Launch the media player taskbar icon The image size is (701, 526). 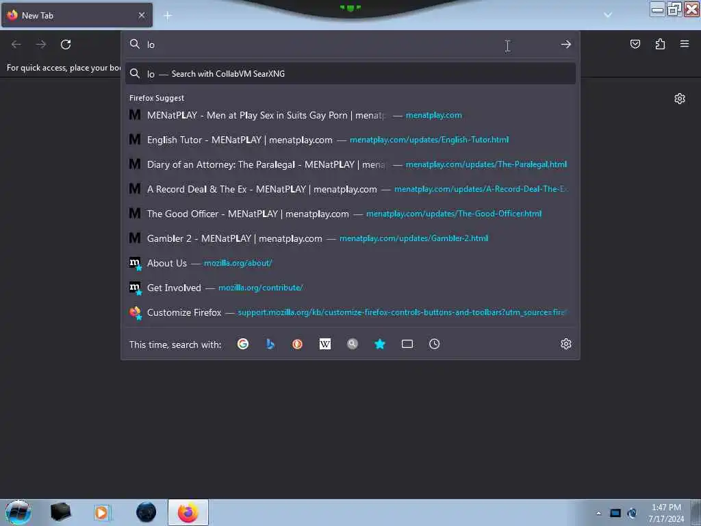[x=101, y=512]
